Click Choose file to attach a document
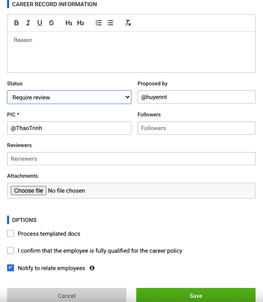This screenshot has height=302, width=263. click(29, 191)
